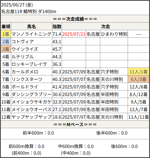This screenshot has width=150, height=158.
Task: Select the 次走 column header
Action: click(106, 27)
